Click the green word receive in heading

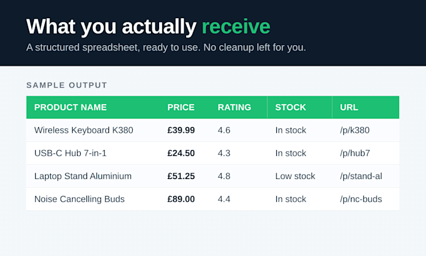tap(236, 26)
